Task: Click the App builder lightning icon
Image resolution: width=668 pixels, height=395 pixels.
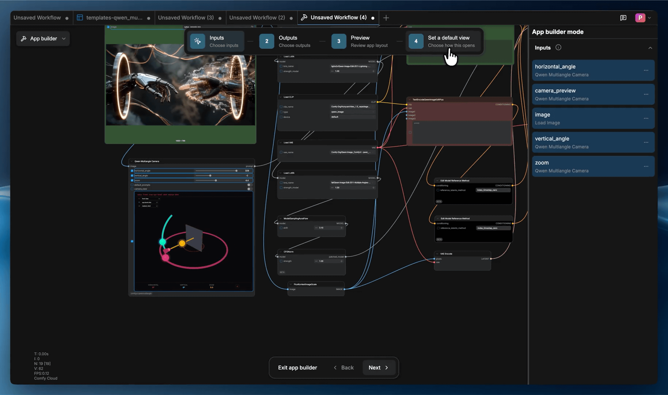Action: (23, 38)
